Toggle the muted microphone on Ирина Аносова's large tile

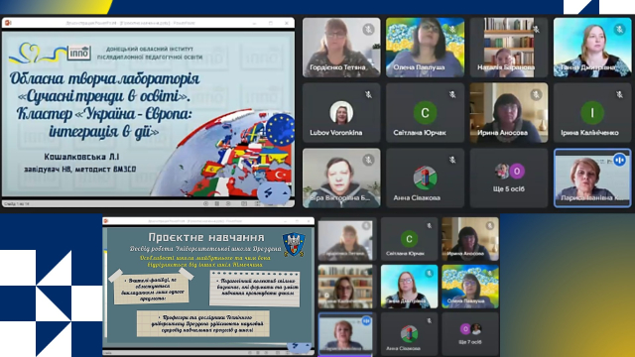tap(536, 94)
